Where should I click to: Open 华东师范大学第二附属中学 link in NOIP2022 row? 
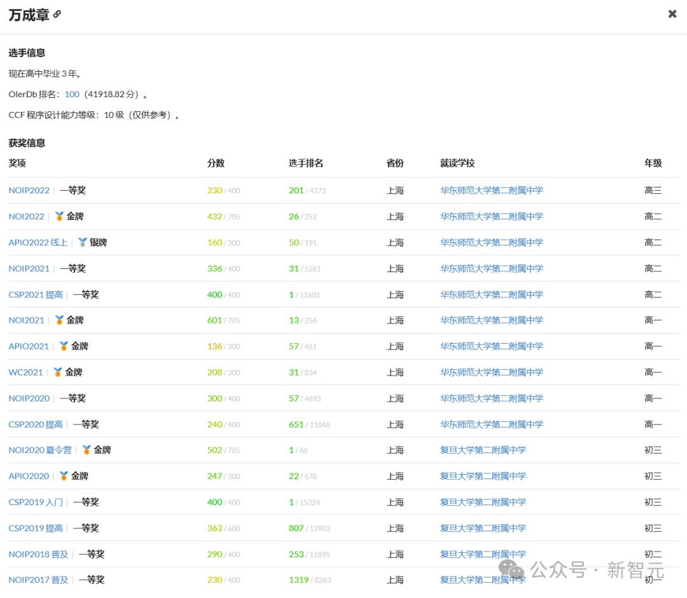(492, 191)
